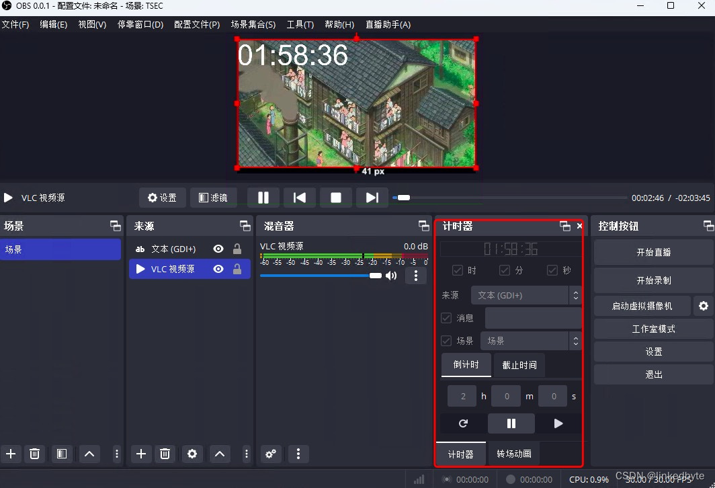Open the 文件(F) menu
This screenshot has width=715, height=488.
click(15, 25)
